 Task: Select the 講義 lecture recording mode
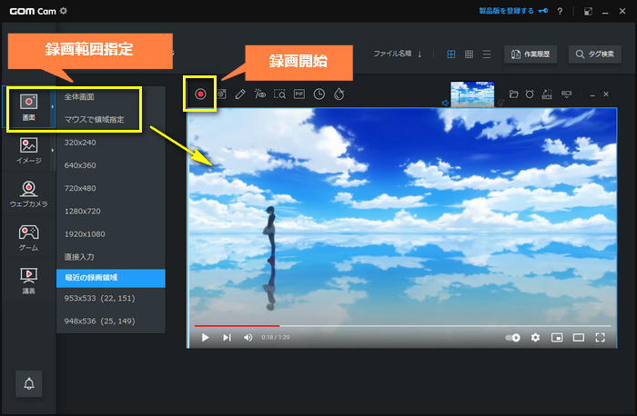(x=28, y=281)
